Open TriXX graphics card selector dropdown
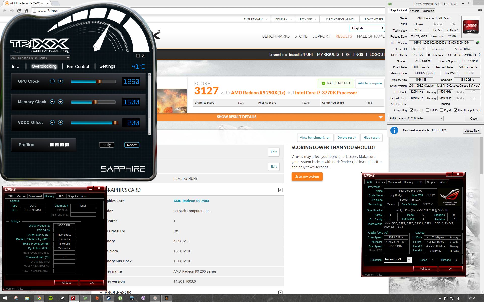 pyautogui.click(x=40, y=58)
